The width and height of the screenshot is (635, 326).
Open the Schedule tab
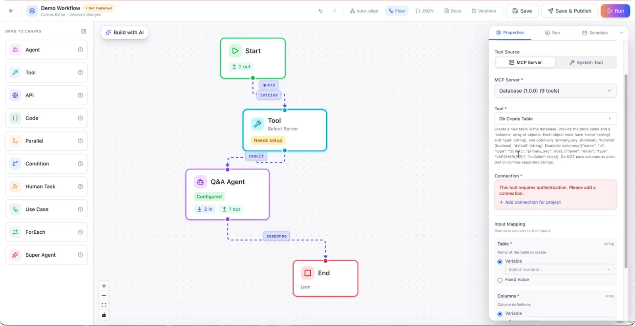pos(595,33)
